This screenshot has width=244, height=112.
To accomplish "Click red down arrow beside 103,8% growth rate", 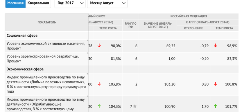I will click(x=99, y=84).
